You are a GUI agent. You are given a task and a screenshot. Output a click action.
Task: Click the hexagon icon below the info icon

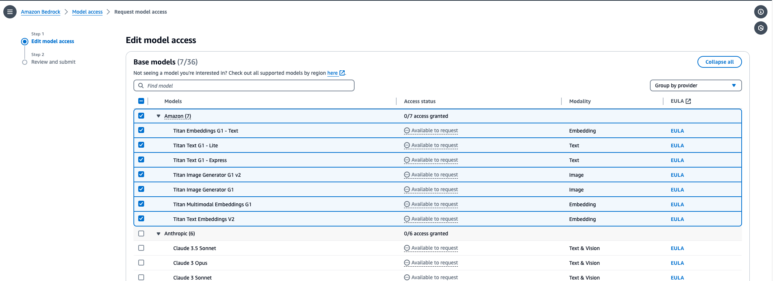tap(760, 28)
